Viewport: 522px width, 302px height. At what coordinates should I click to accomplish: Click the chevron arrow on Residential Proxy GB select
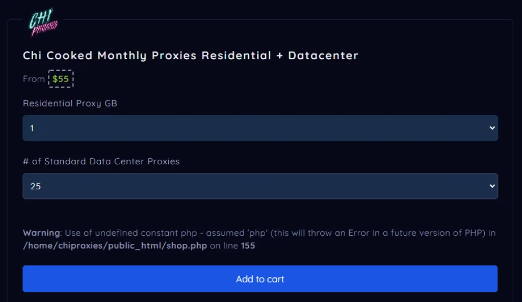pyautogui.click(x=492, y=128)
